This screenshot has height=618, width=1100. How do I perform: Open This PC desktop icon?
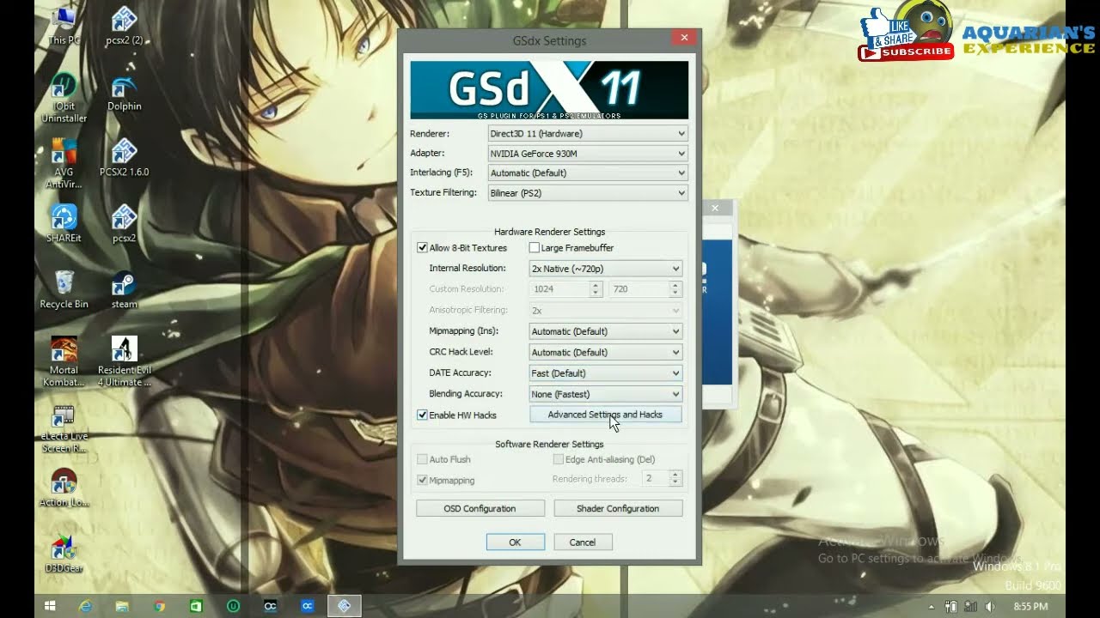click(64, 26)
